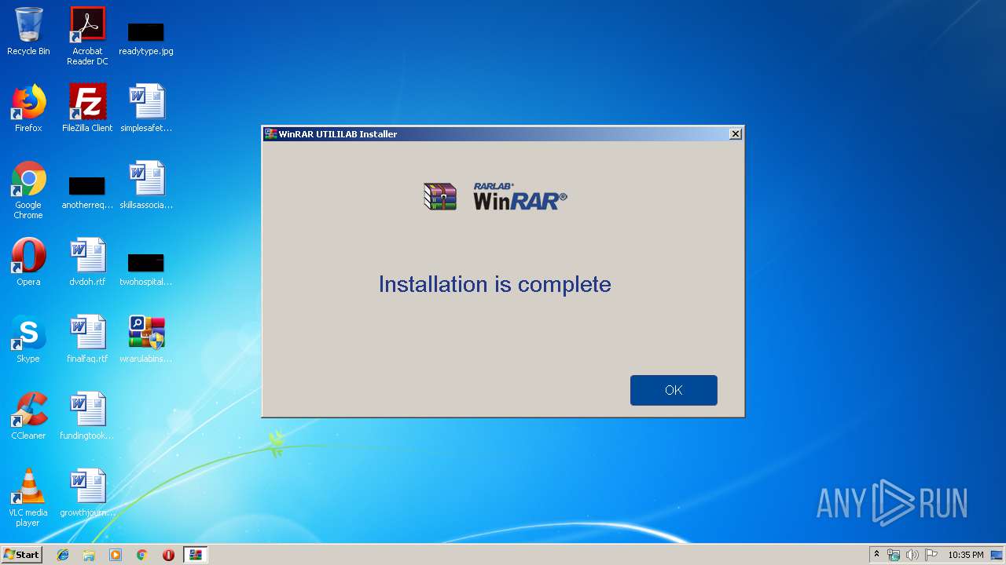Click the WinRAR books logo icon
Screen dimensions: 1006x565
[x=440, y=196]
